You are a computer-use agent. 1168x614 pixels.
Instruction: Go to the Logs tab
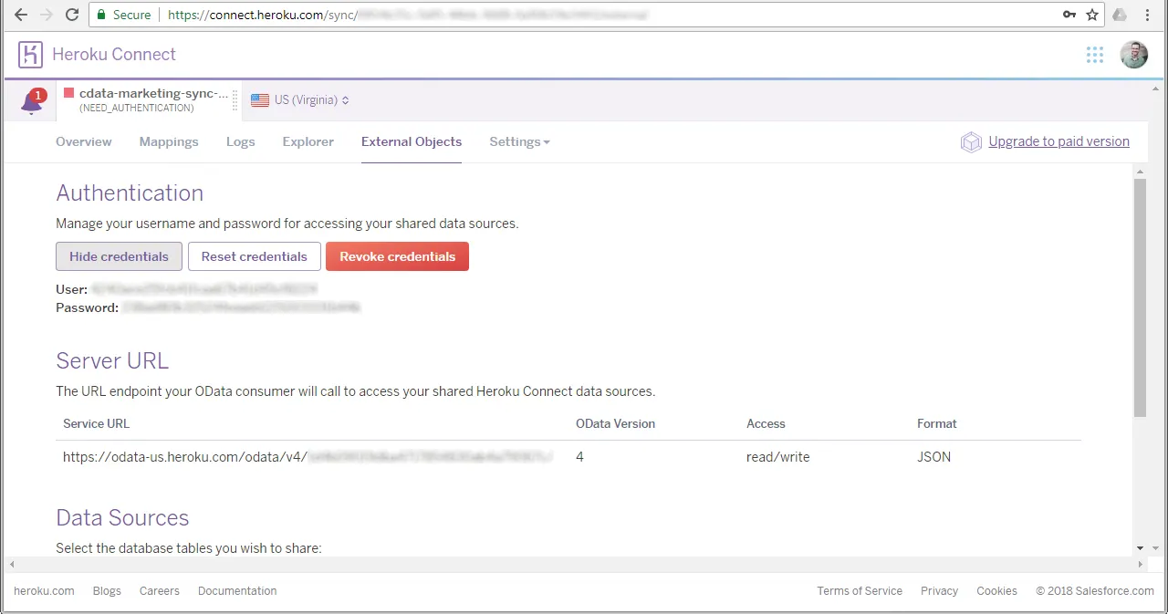[241, 142]
